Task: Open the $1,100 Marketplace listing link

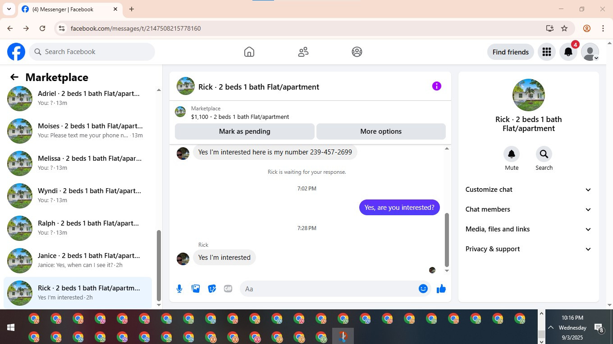Action: point(240,117)
